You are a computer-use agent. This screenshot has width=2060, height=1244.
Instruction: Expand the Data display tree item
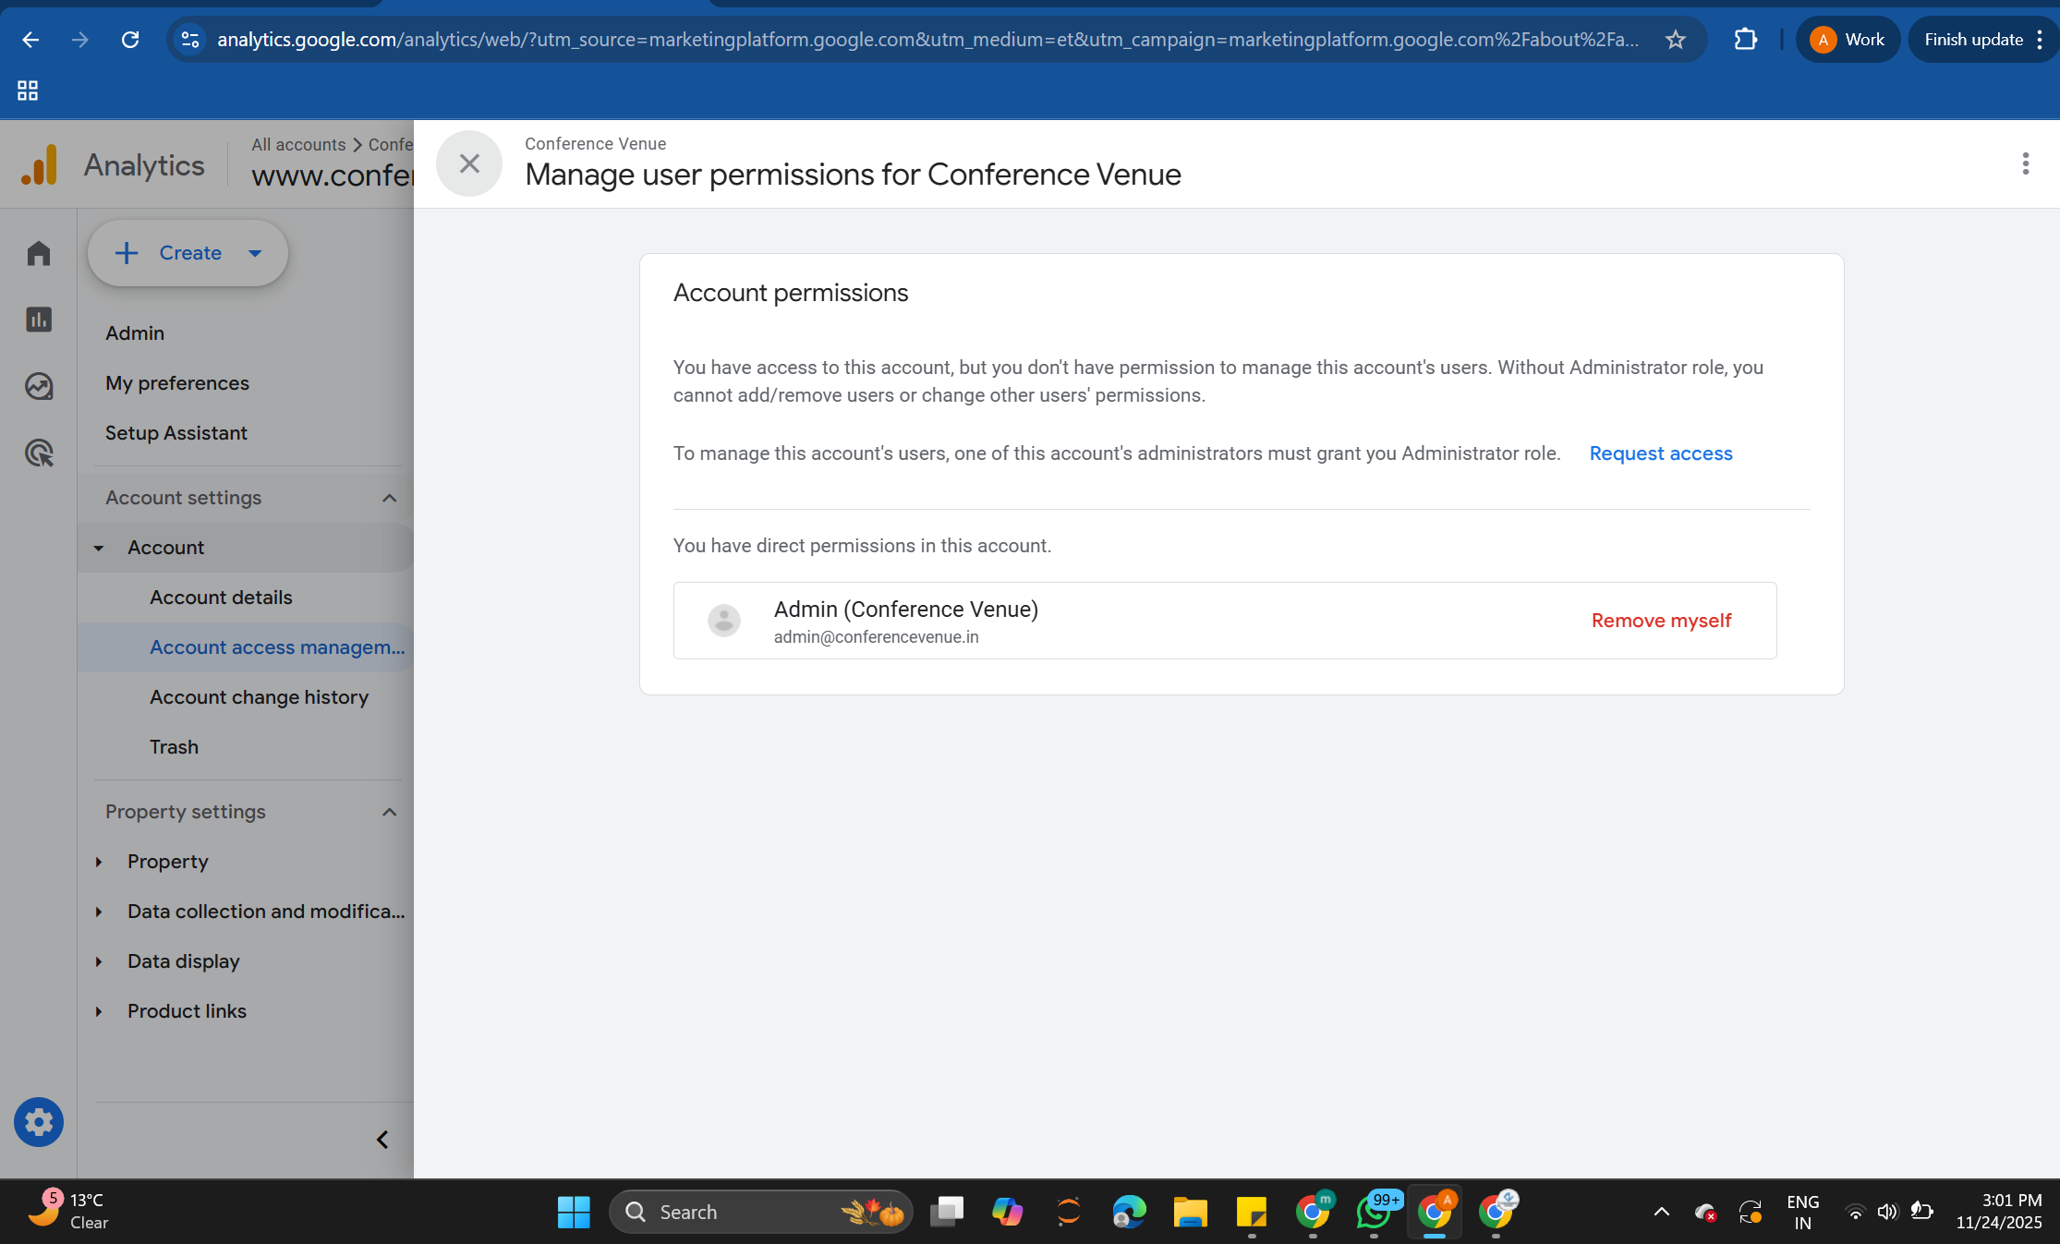pyautogui.click(x=99, y=961)
